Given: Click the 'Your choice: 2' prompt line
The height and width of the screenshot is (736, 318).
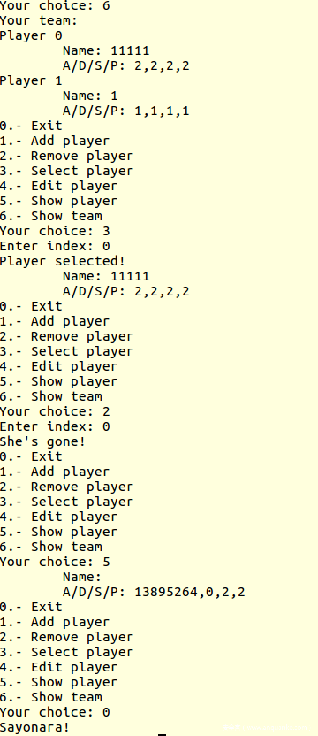Looking at the screenshot, I should [x=55, y=412].
